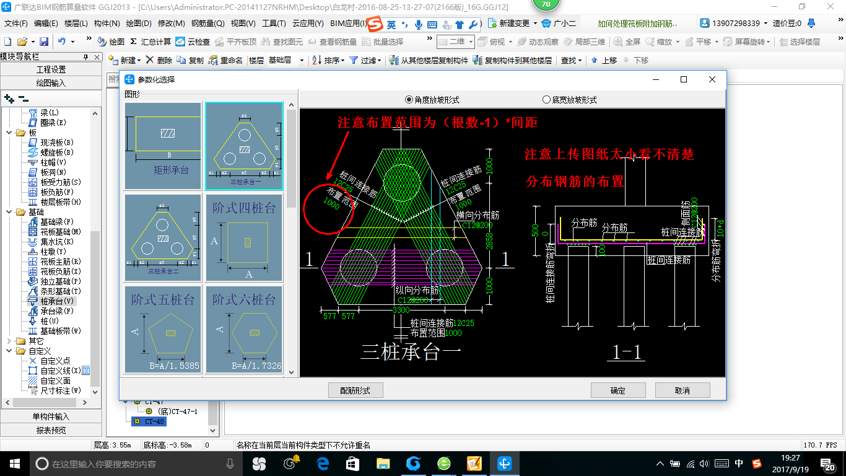Open the 新建 dropdown arrow
The width and height of the screenshot is (846, 476).
(x=139, y=60)
